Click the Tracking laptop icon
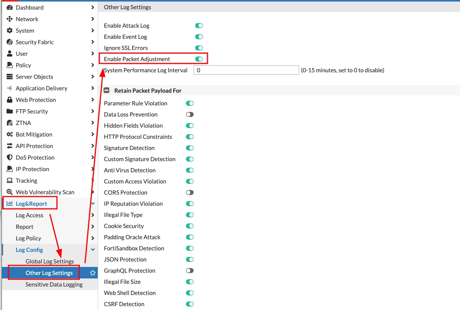The image size is (460, 310). coord(10,180)
